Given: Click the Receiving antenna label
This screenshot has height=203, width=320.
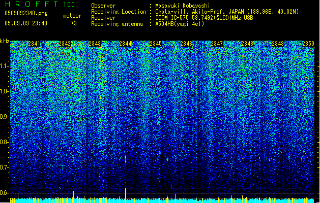Looking at the screenshot, I should pos(117,24).
